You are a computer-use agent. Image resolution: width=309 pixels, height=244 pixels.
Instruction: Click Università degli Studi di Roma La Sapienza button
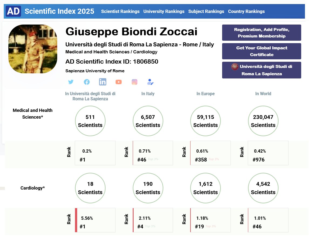tap(262, 70)
